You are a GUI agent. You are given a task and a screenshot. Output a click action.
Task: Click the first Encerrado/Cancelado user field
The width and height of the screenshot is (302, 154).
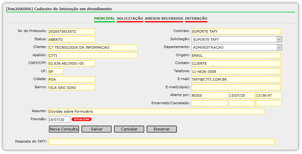(210, 103)
